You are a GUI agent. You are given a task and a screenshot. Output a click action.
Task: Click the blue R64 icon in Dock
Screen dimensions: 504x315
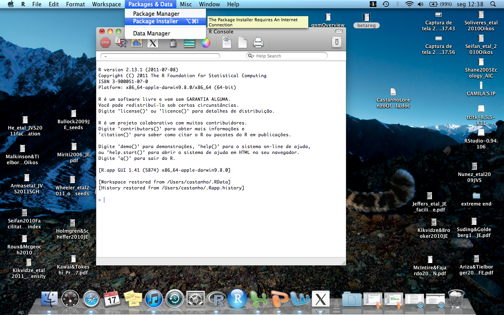coord(237,299)
